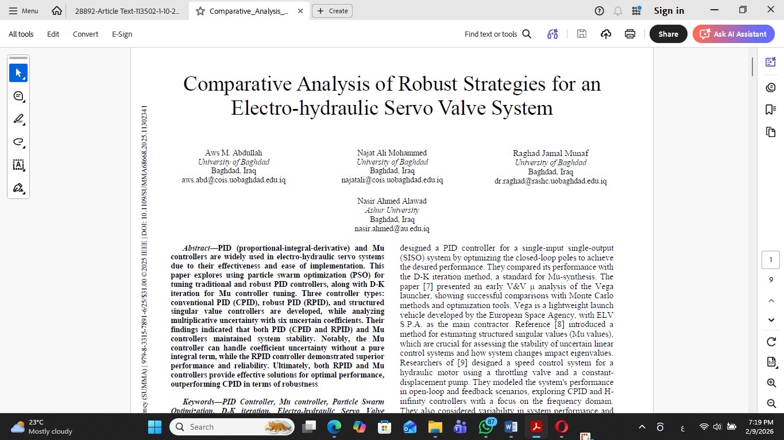This screenshot has width=784, height=440.
Task: Star the Comparative_Analysis tab as favorite
Action: click(x=200, y=11)
